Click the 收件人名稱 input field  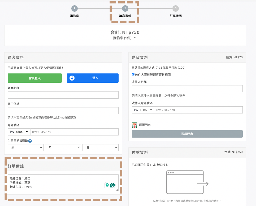[x=187, y=89]
